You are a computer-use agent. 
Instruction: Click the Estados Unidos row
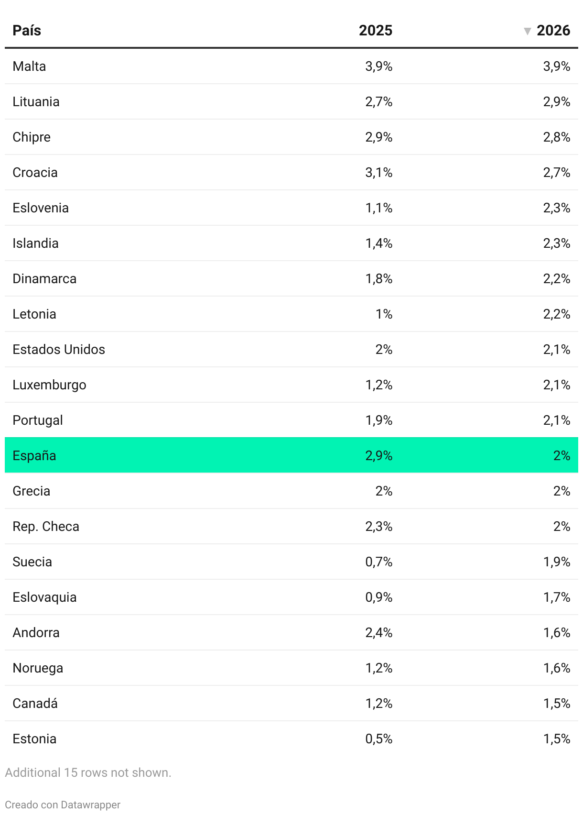[x=291, y=349]
